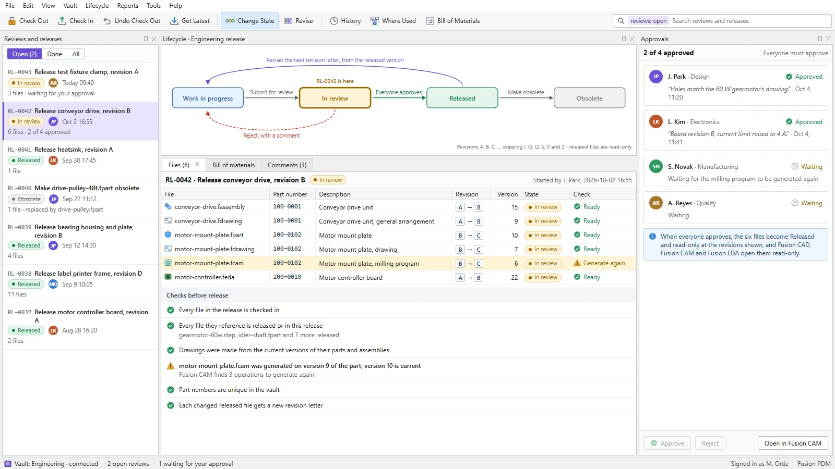
Task: Open History via clock icon
Action: click(x=334, y=21)
